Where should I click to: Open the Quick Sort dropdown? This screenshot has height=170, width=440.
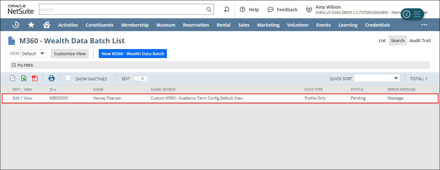377,78
